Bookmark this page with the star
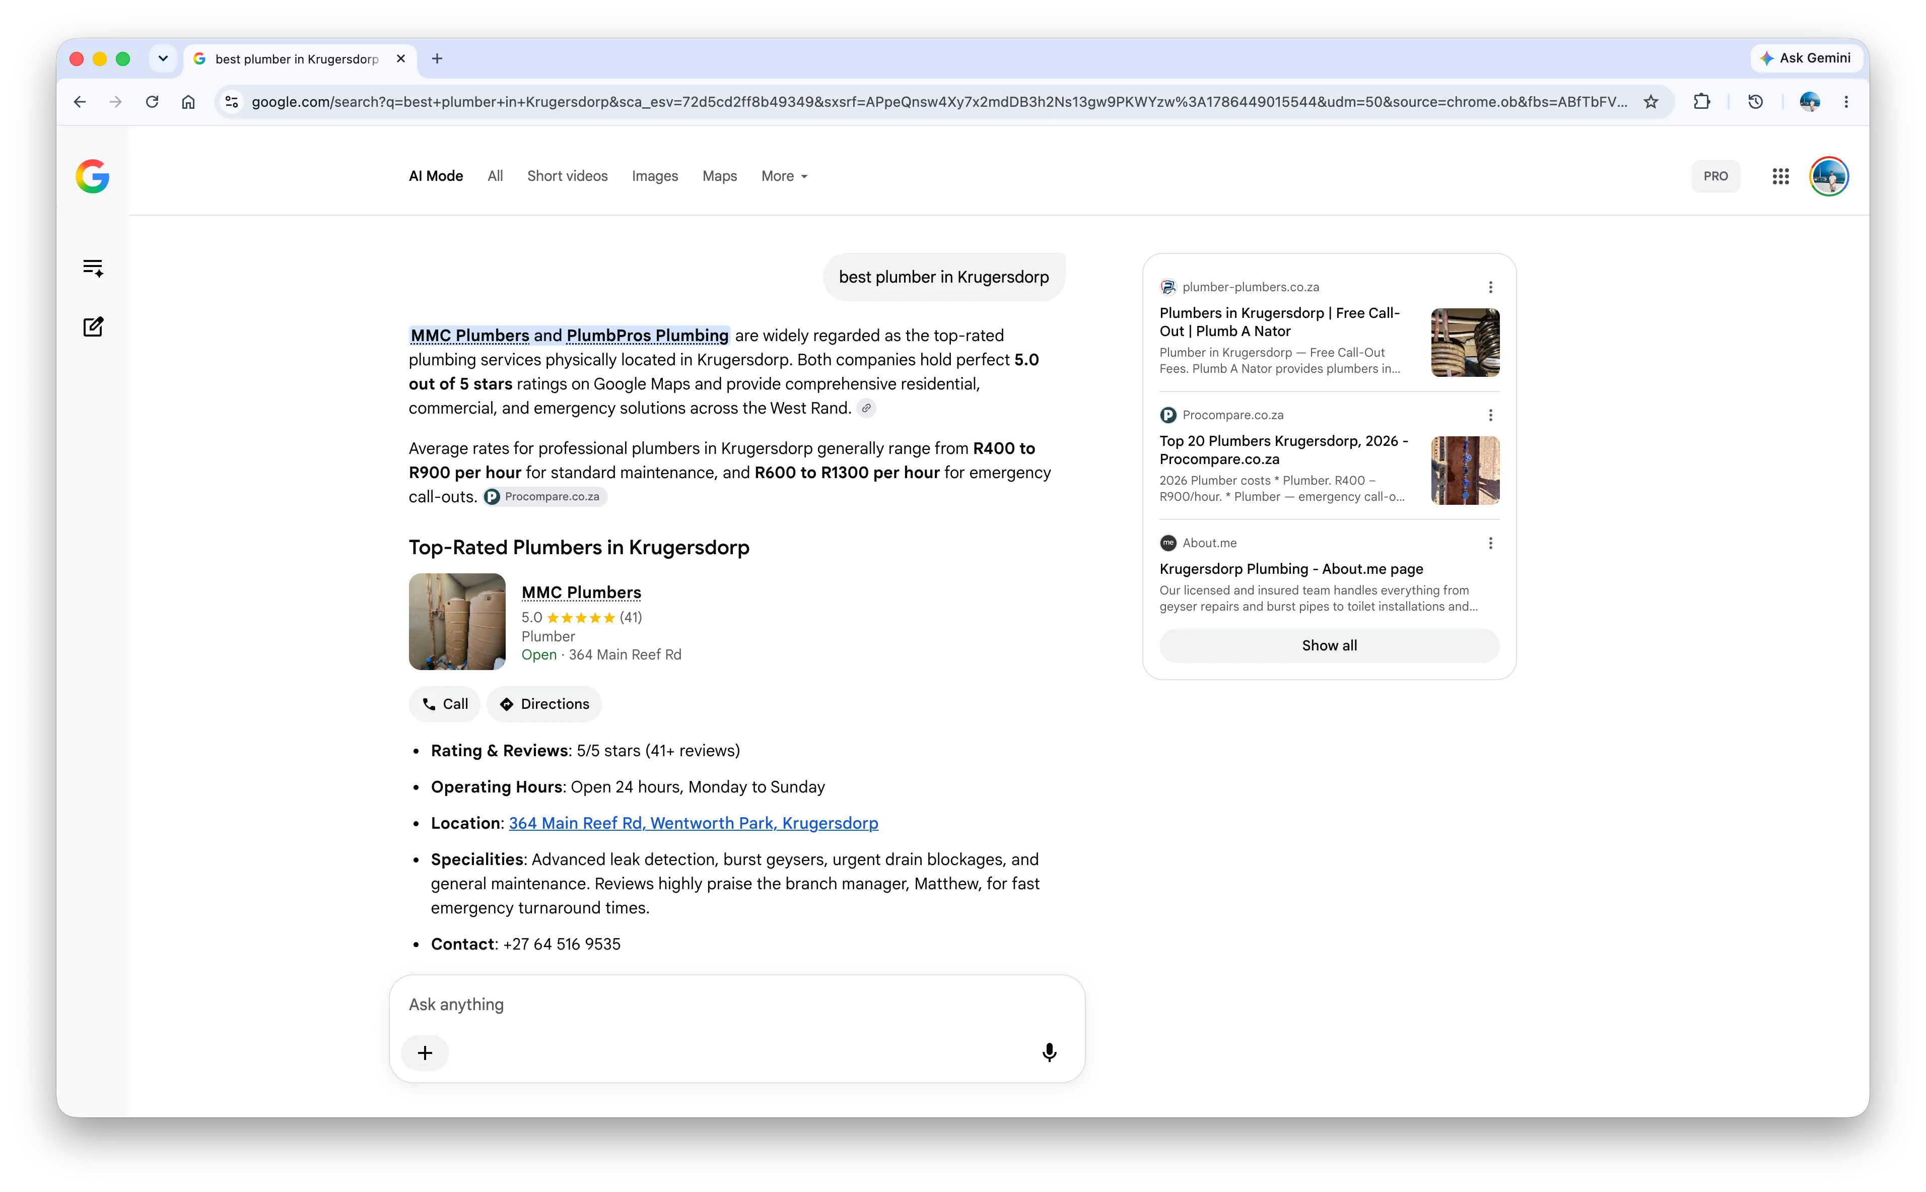 point(1651,102)
